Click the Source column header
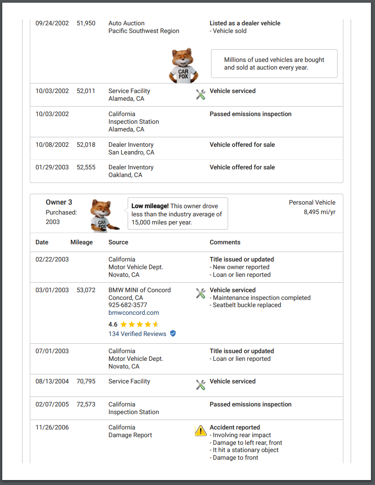375x485 pixels. (118, 242)
